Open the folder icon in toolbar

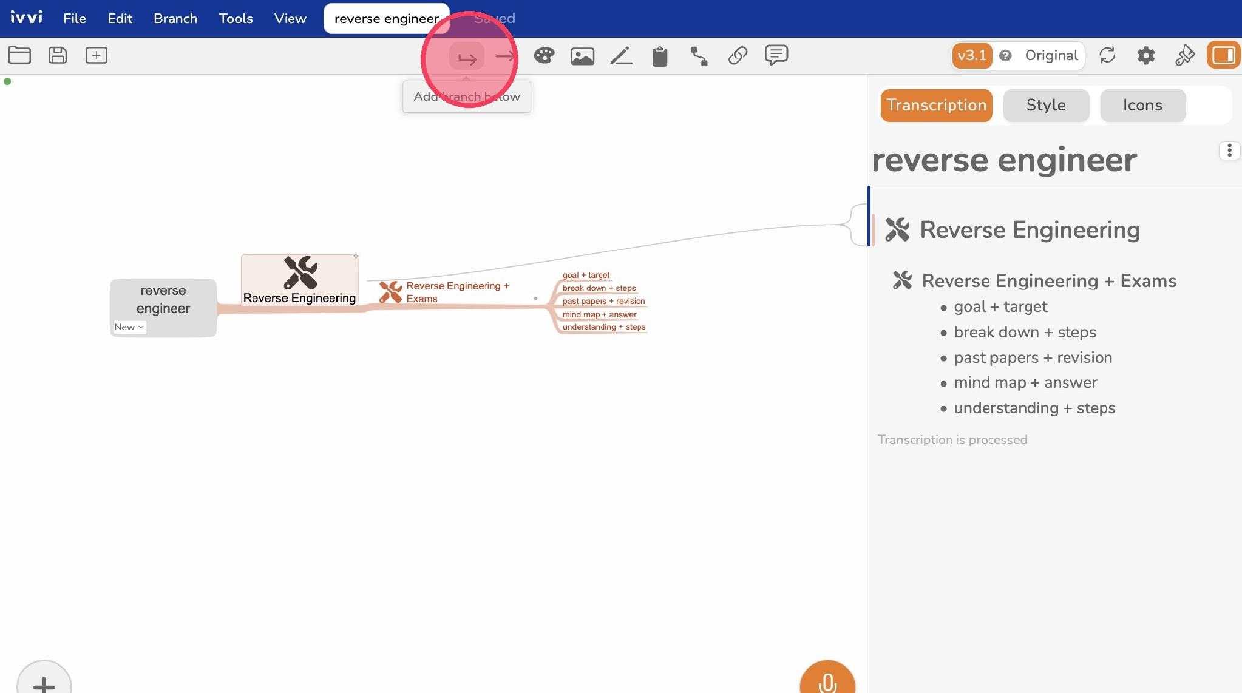pyautogui.click(x=19, y=55)
